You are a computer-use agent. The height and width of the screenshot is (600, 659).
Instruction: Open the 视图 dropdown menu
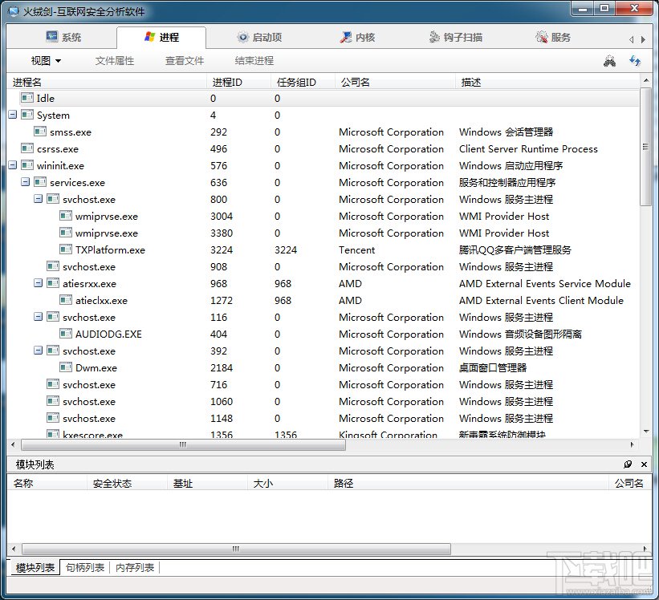tap(46, 61)
